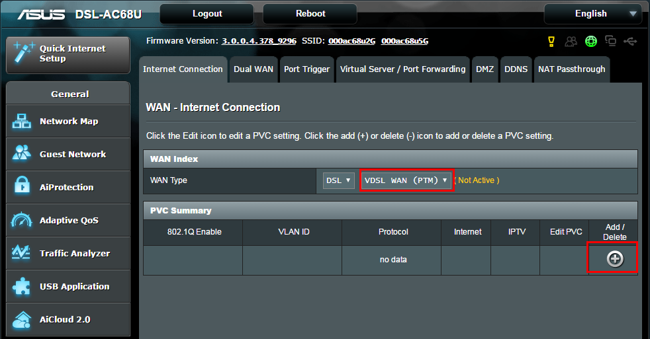The image size is (650, 339).
Task: Open Adaptive QoS from the sidebar
Action: tap(68, 221)
